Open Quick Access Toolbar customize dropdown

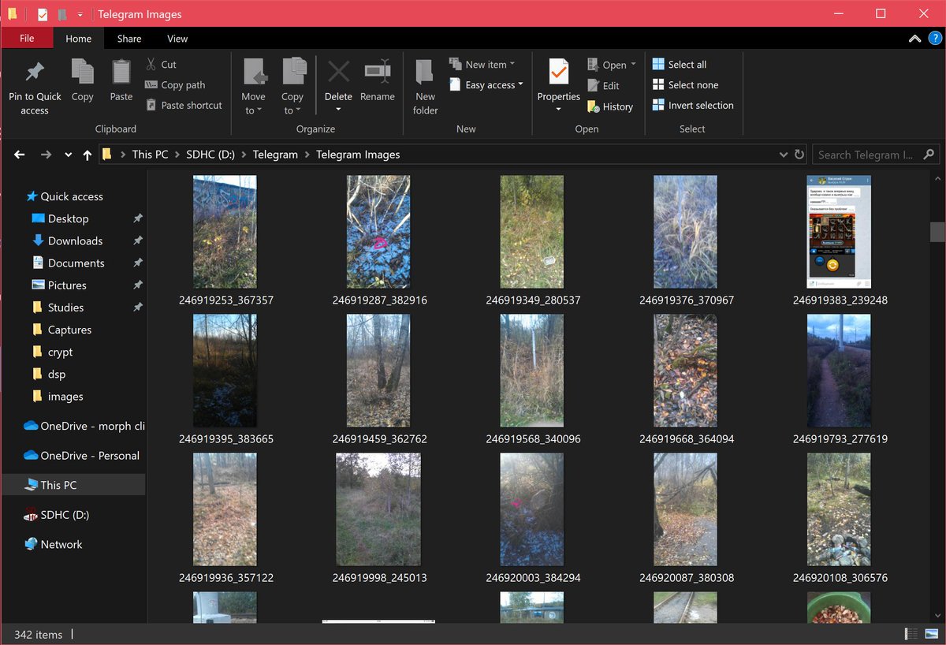pos(80,14)
